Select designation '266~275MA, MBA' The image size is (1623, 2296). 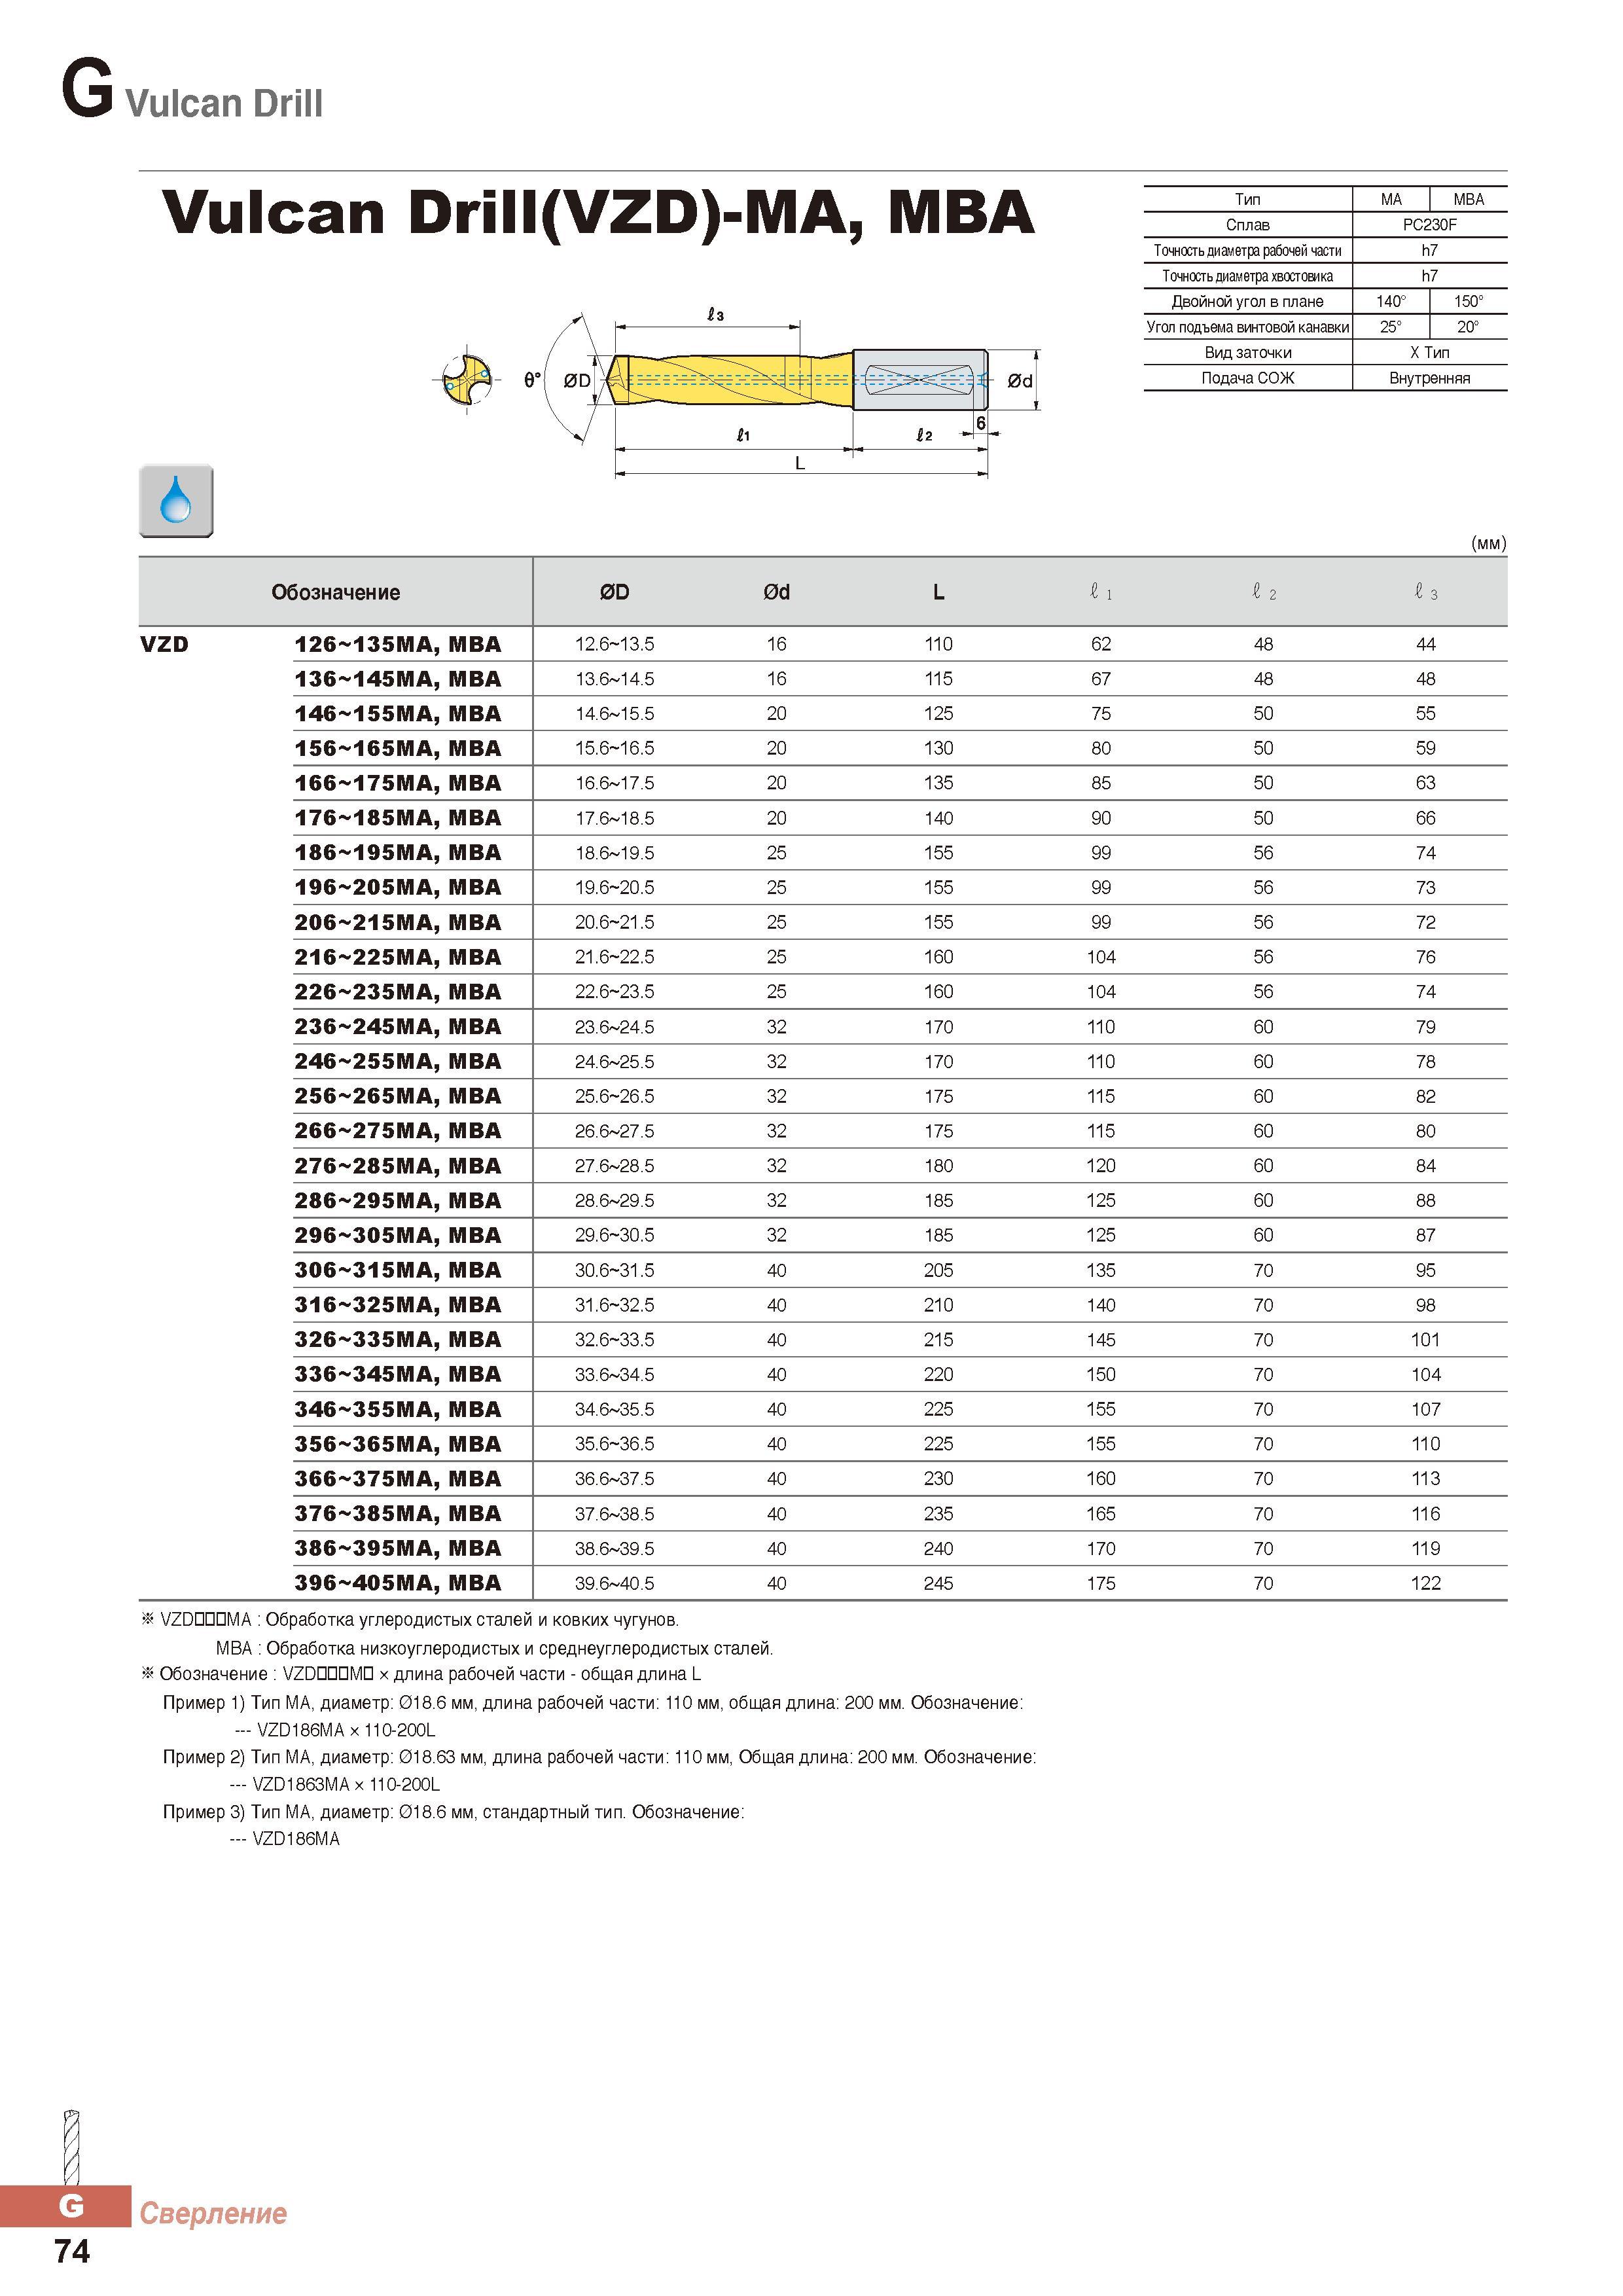(398, 1131)
